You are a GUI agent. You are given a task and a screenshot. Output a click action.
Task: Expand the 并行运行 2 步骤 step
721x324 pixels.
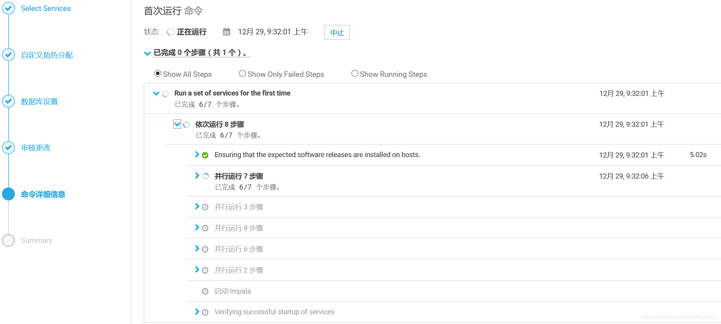(x=197, y=269)
